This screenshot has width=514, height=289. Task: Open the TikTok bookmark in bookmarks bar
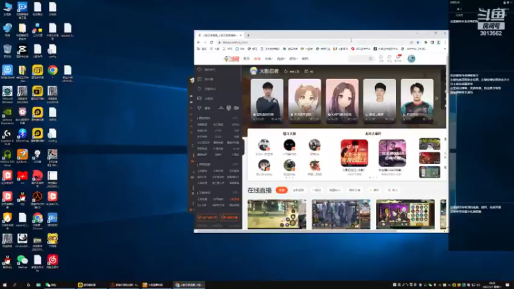pos(385,49)
